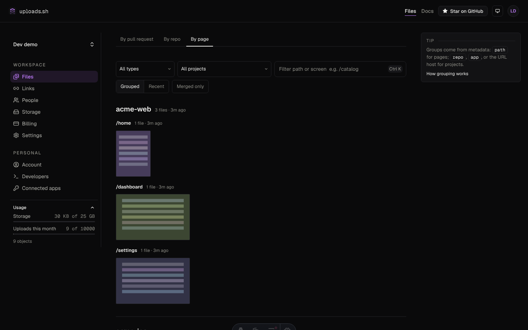This screenshot has width=528, height=330.
Task: Open the /dashboard page thumbnail
Action: click(x=153, y=217)
